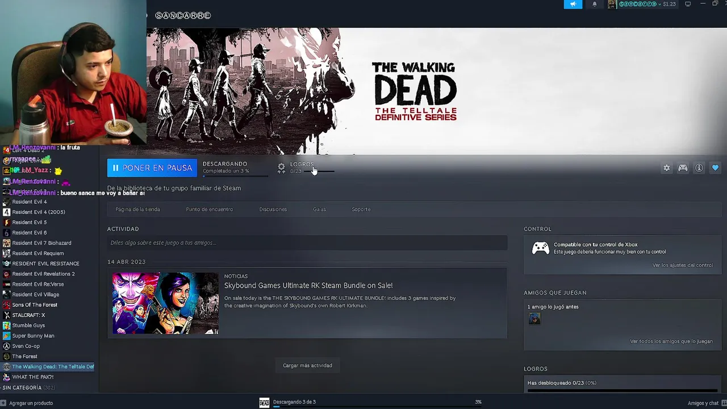Open Ver todos los amigos que lo juegan
The height and width of the screenshot is (409, 727).
(671, 341)
